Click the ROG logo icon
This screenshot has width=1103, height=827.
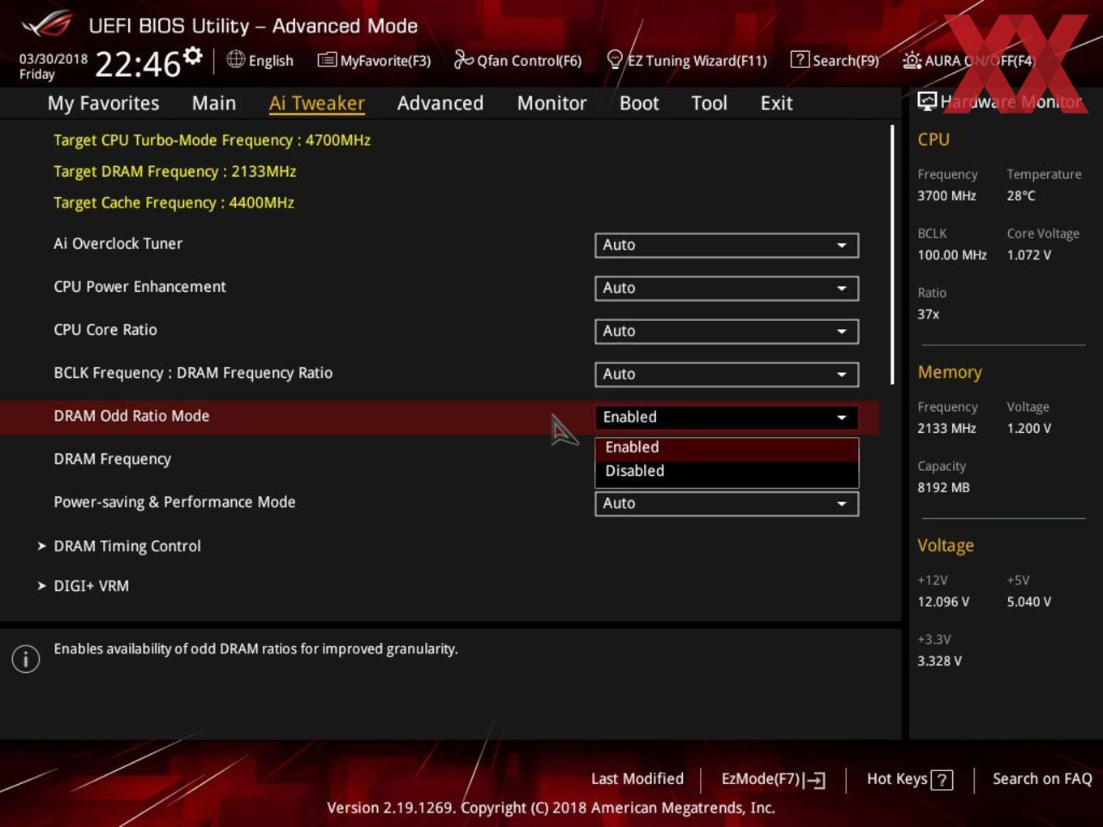[47, 24]
